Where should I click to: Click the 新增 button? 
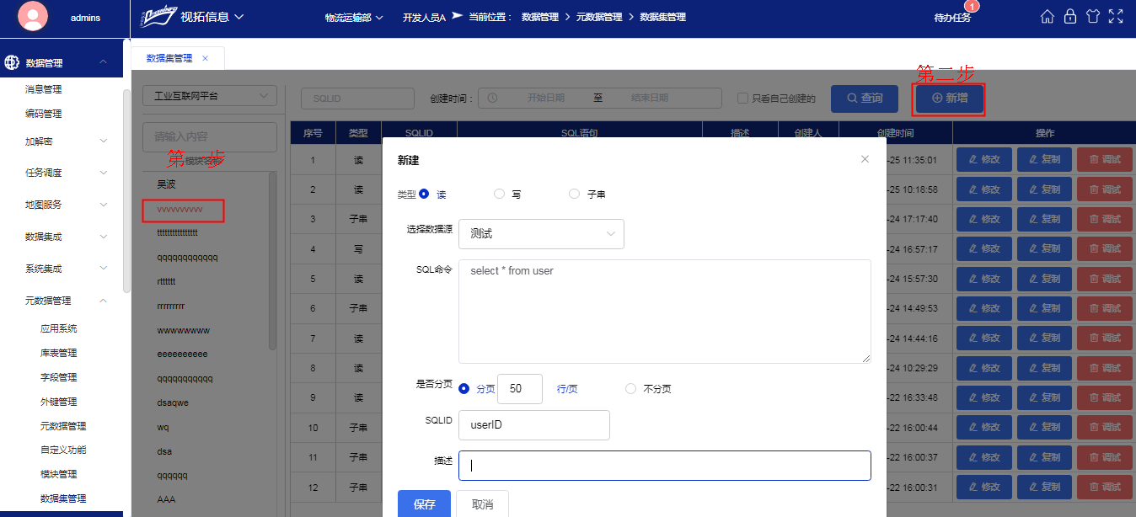(x=949, y=99)
